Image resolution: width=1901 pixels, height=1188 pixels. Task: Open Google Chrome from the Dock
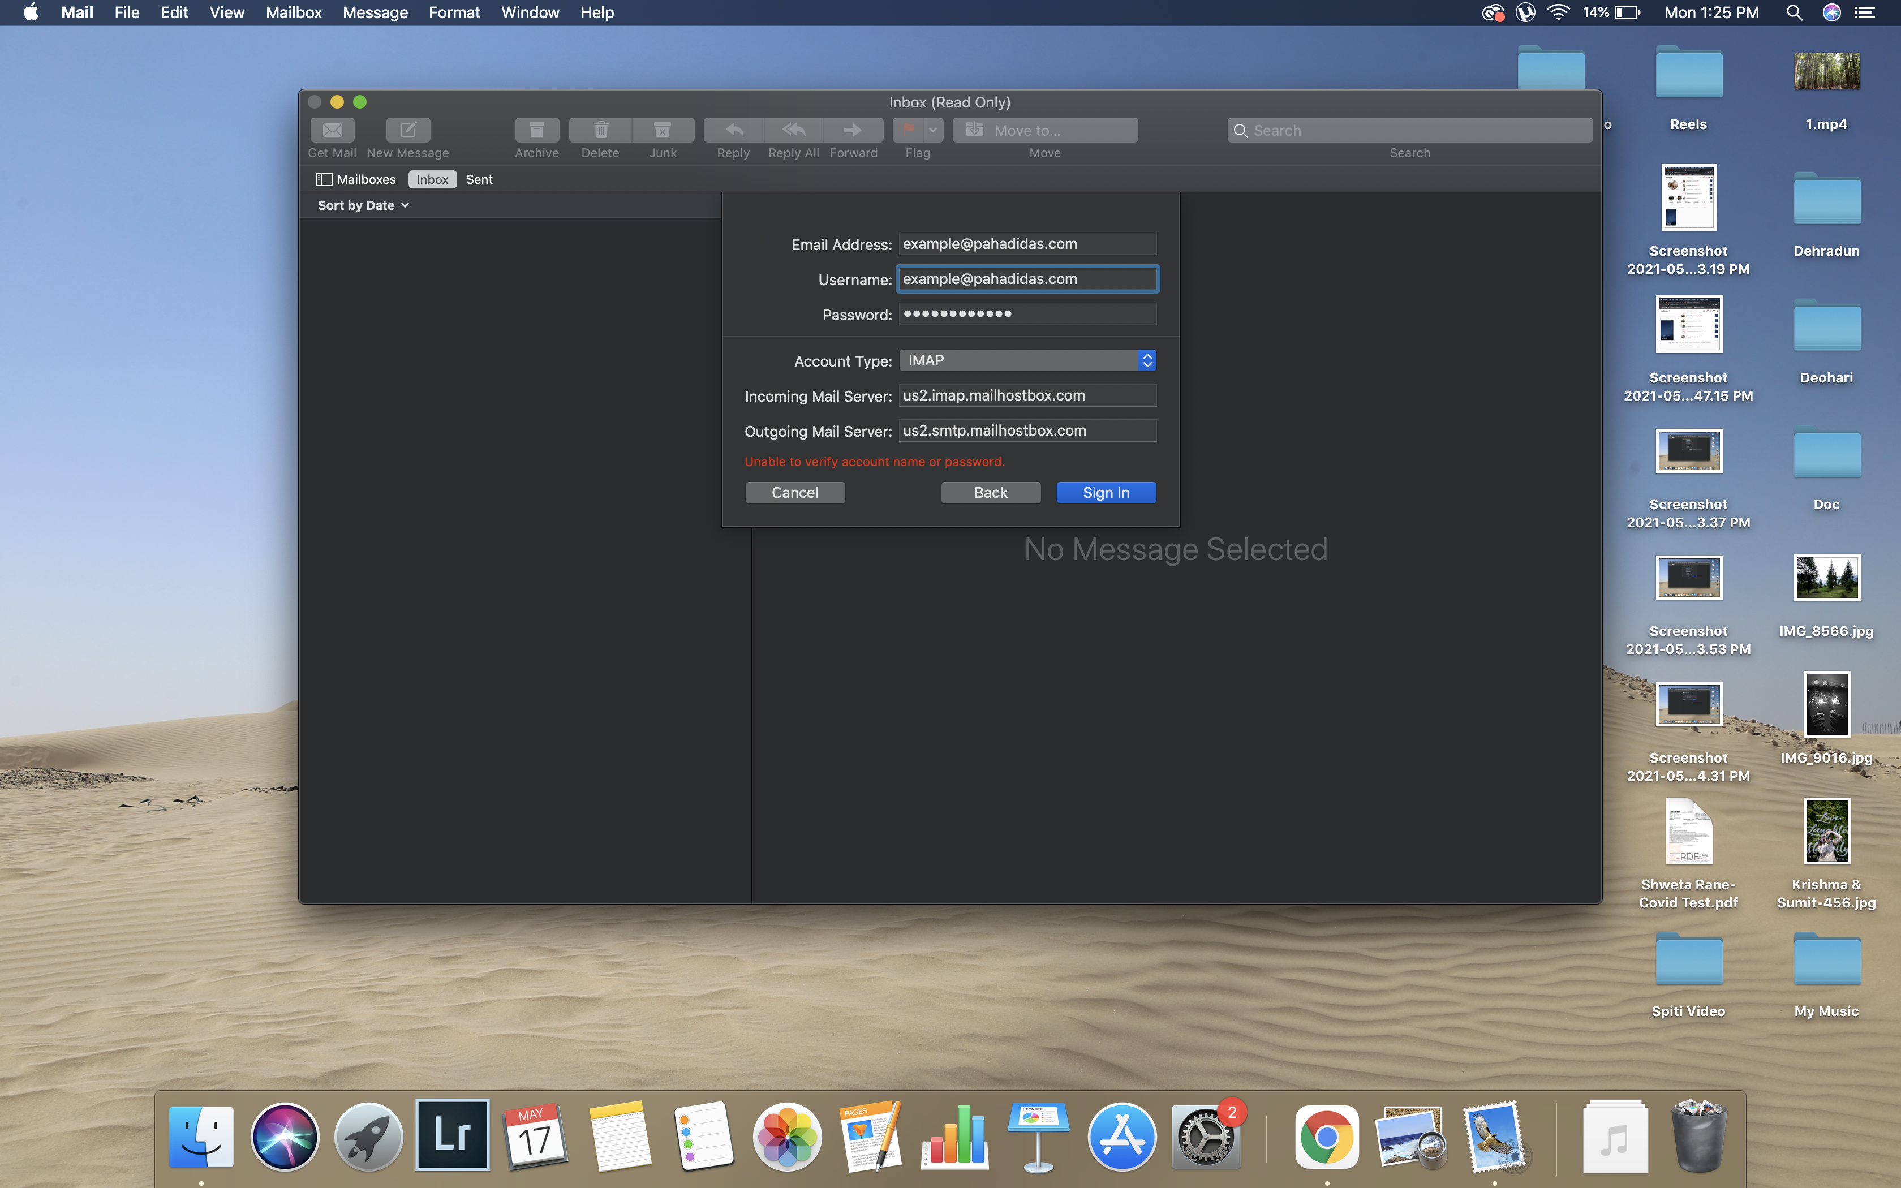pyautogui.click(x=1327, y=1136)
